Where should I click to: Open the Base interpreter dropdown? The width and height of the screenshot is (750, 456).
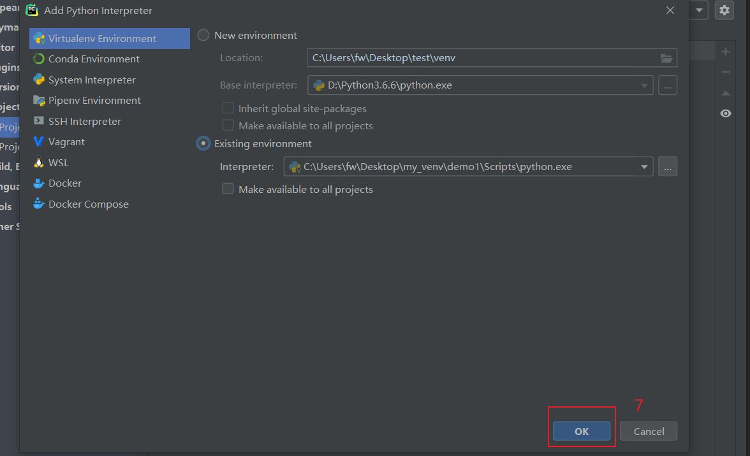point(644,85)
